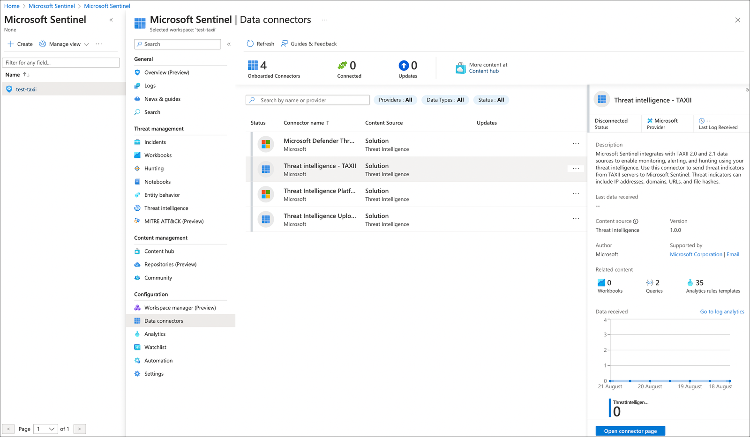Select Threat Intelligence Platforms connector row
This screenshot has width=750, height=437.
(416, 194)
